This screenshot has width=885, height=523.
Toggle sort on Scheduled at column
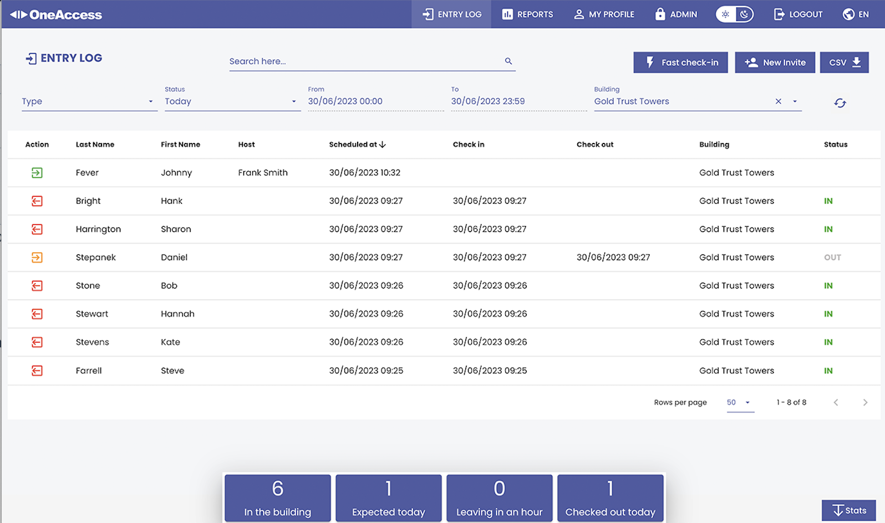[357, 145]
